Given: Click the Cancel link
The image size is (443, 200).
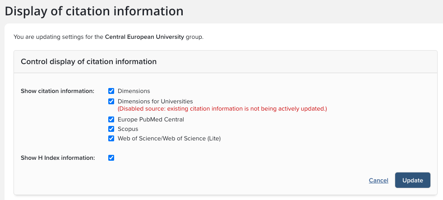Looking at the screenshot, I should 378,180.
